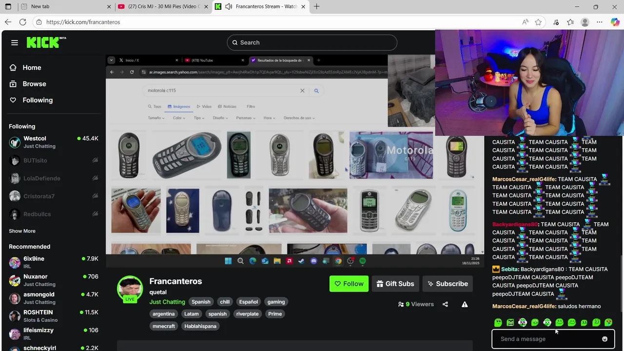
Task: Open the asmongold recommended stream
Action: pos(54,298)
